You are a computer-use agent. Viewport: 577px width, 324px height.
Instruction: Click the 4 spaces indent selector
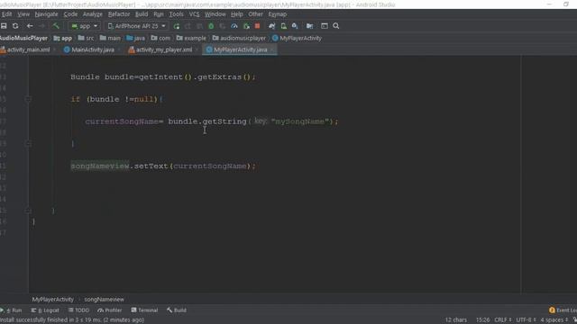(x=554, y=320)
